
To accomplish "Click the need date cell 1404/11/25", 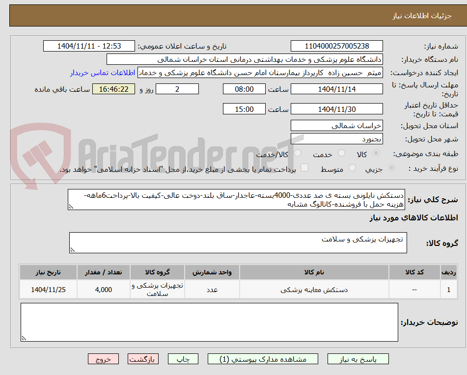I will (x=48, y=290).
